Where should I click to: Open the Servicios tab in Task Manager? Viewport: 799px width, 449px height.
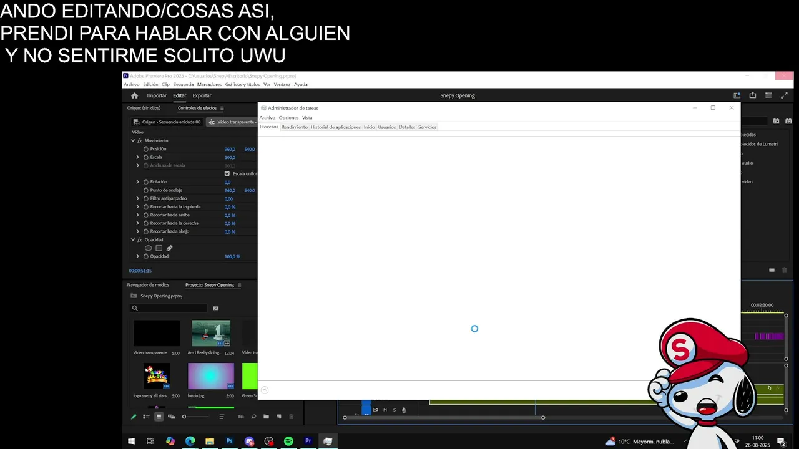[427, 127]
